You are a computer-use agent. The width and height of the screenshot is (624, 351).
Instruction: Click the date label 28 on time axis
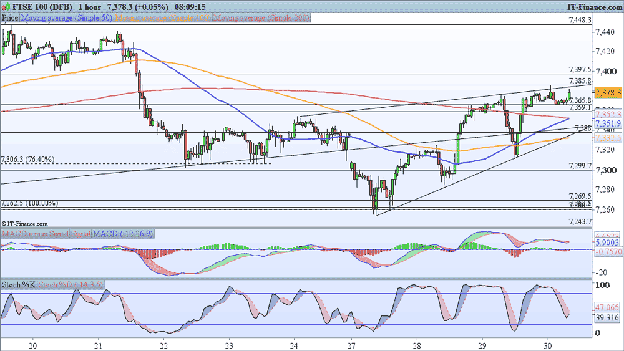pyautogui.click(x=417, y=345)
